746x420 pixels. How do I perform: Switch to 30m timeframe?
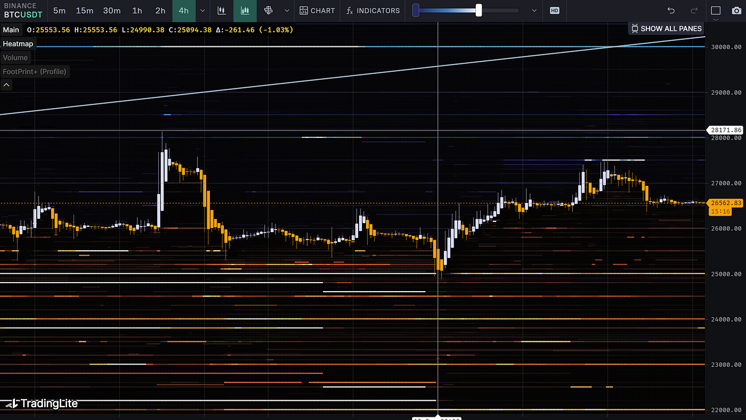coord(112,11)
